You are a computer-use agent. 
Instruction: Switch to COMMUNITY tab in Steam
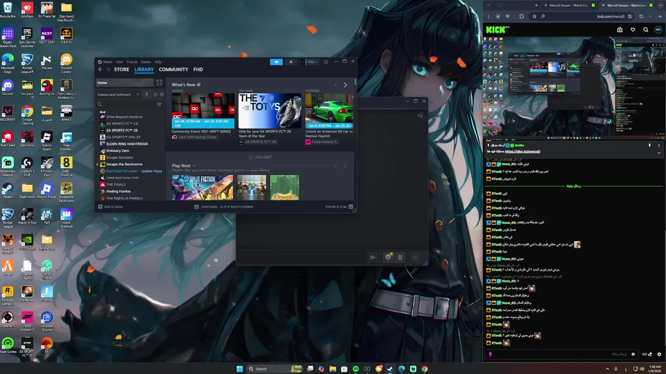[x=173, y=70]
